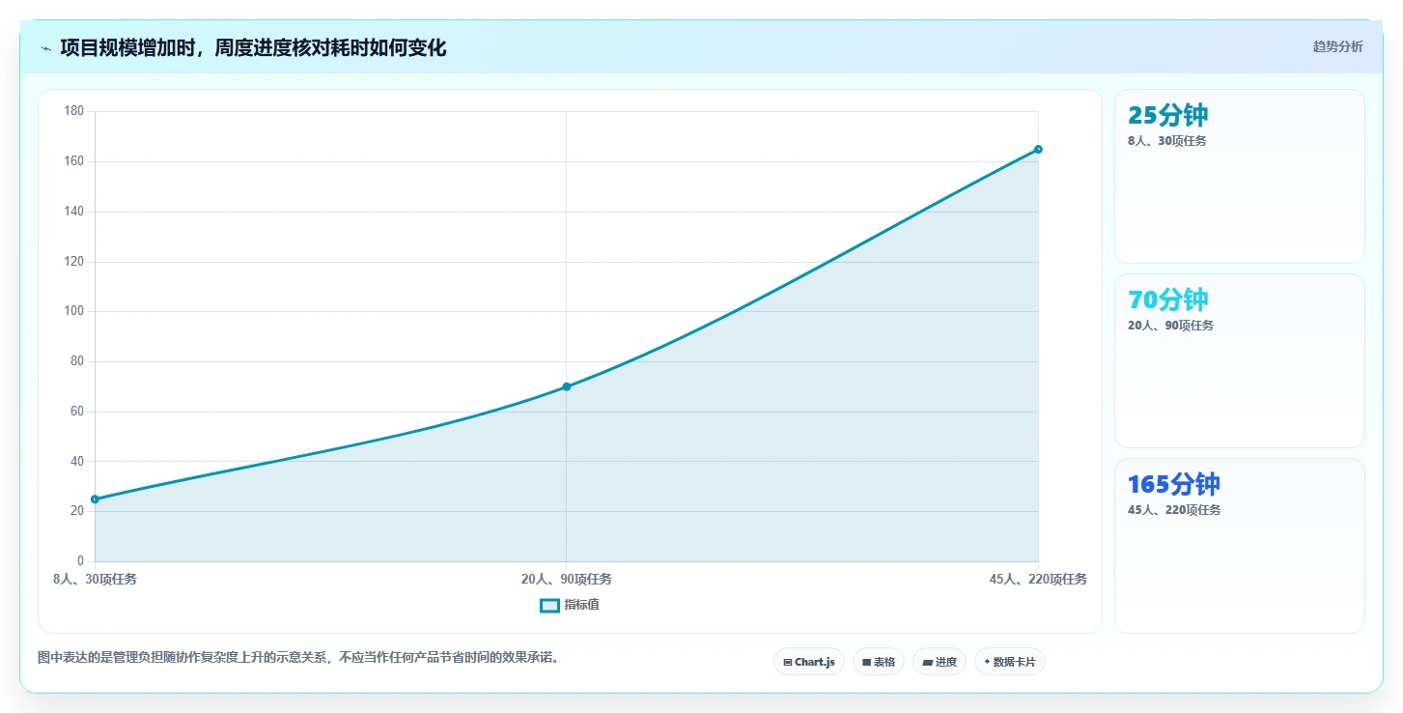The width and height of the screenshot is (1403, 713).
Task: Click the card subtitle 45人、220项任务
Action: tap(1174, 510)
